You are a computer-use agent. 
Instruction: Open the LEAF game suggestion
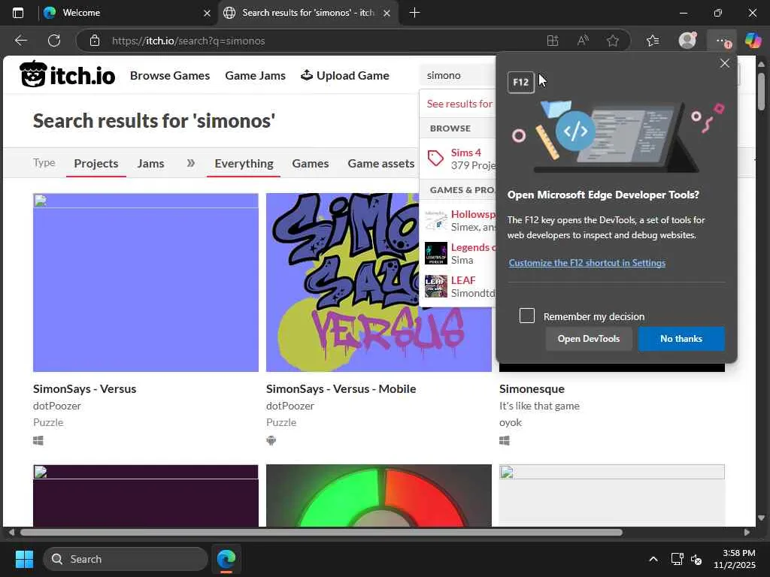point(463,280)
